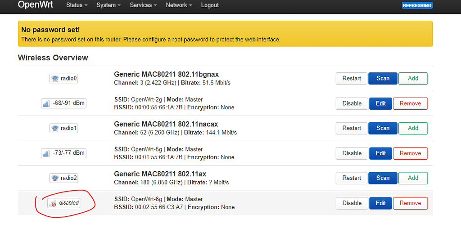The width and height of the screenshot is (461, 228).
Task: Open the Status dropdown menu
Action: click(77, 5)
